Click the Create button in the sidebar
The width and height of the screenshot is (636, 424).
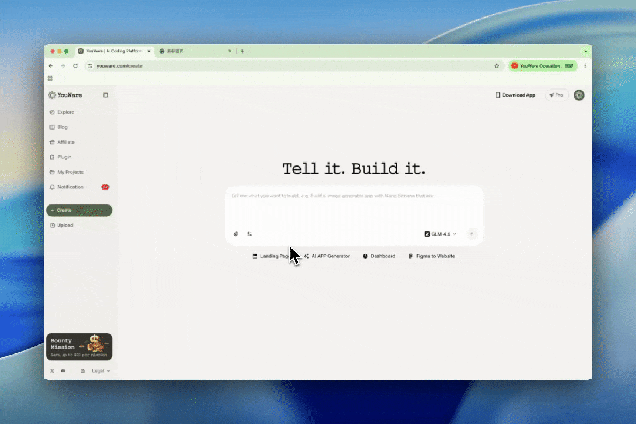tap(79, 210)
